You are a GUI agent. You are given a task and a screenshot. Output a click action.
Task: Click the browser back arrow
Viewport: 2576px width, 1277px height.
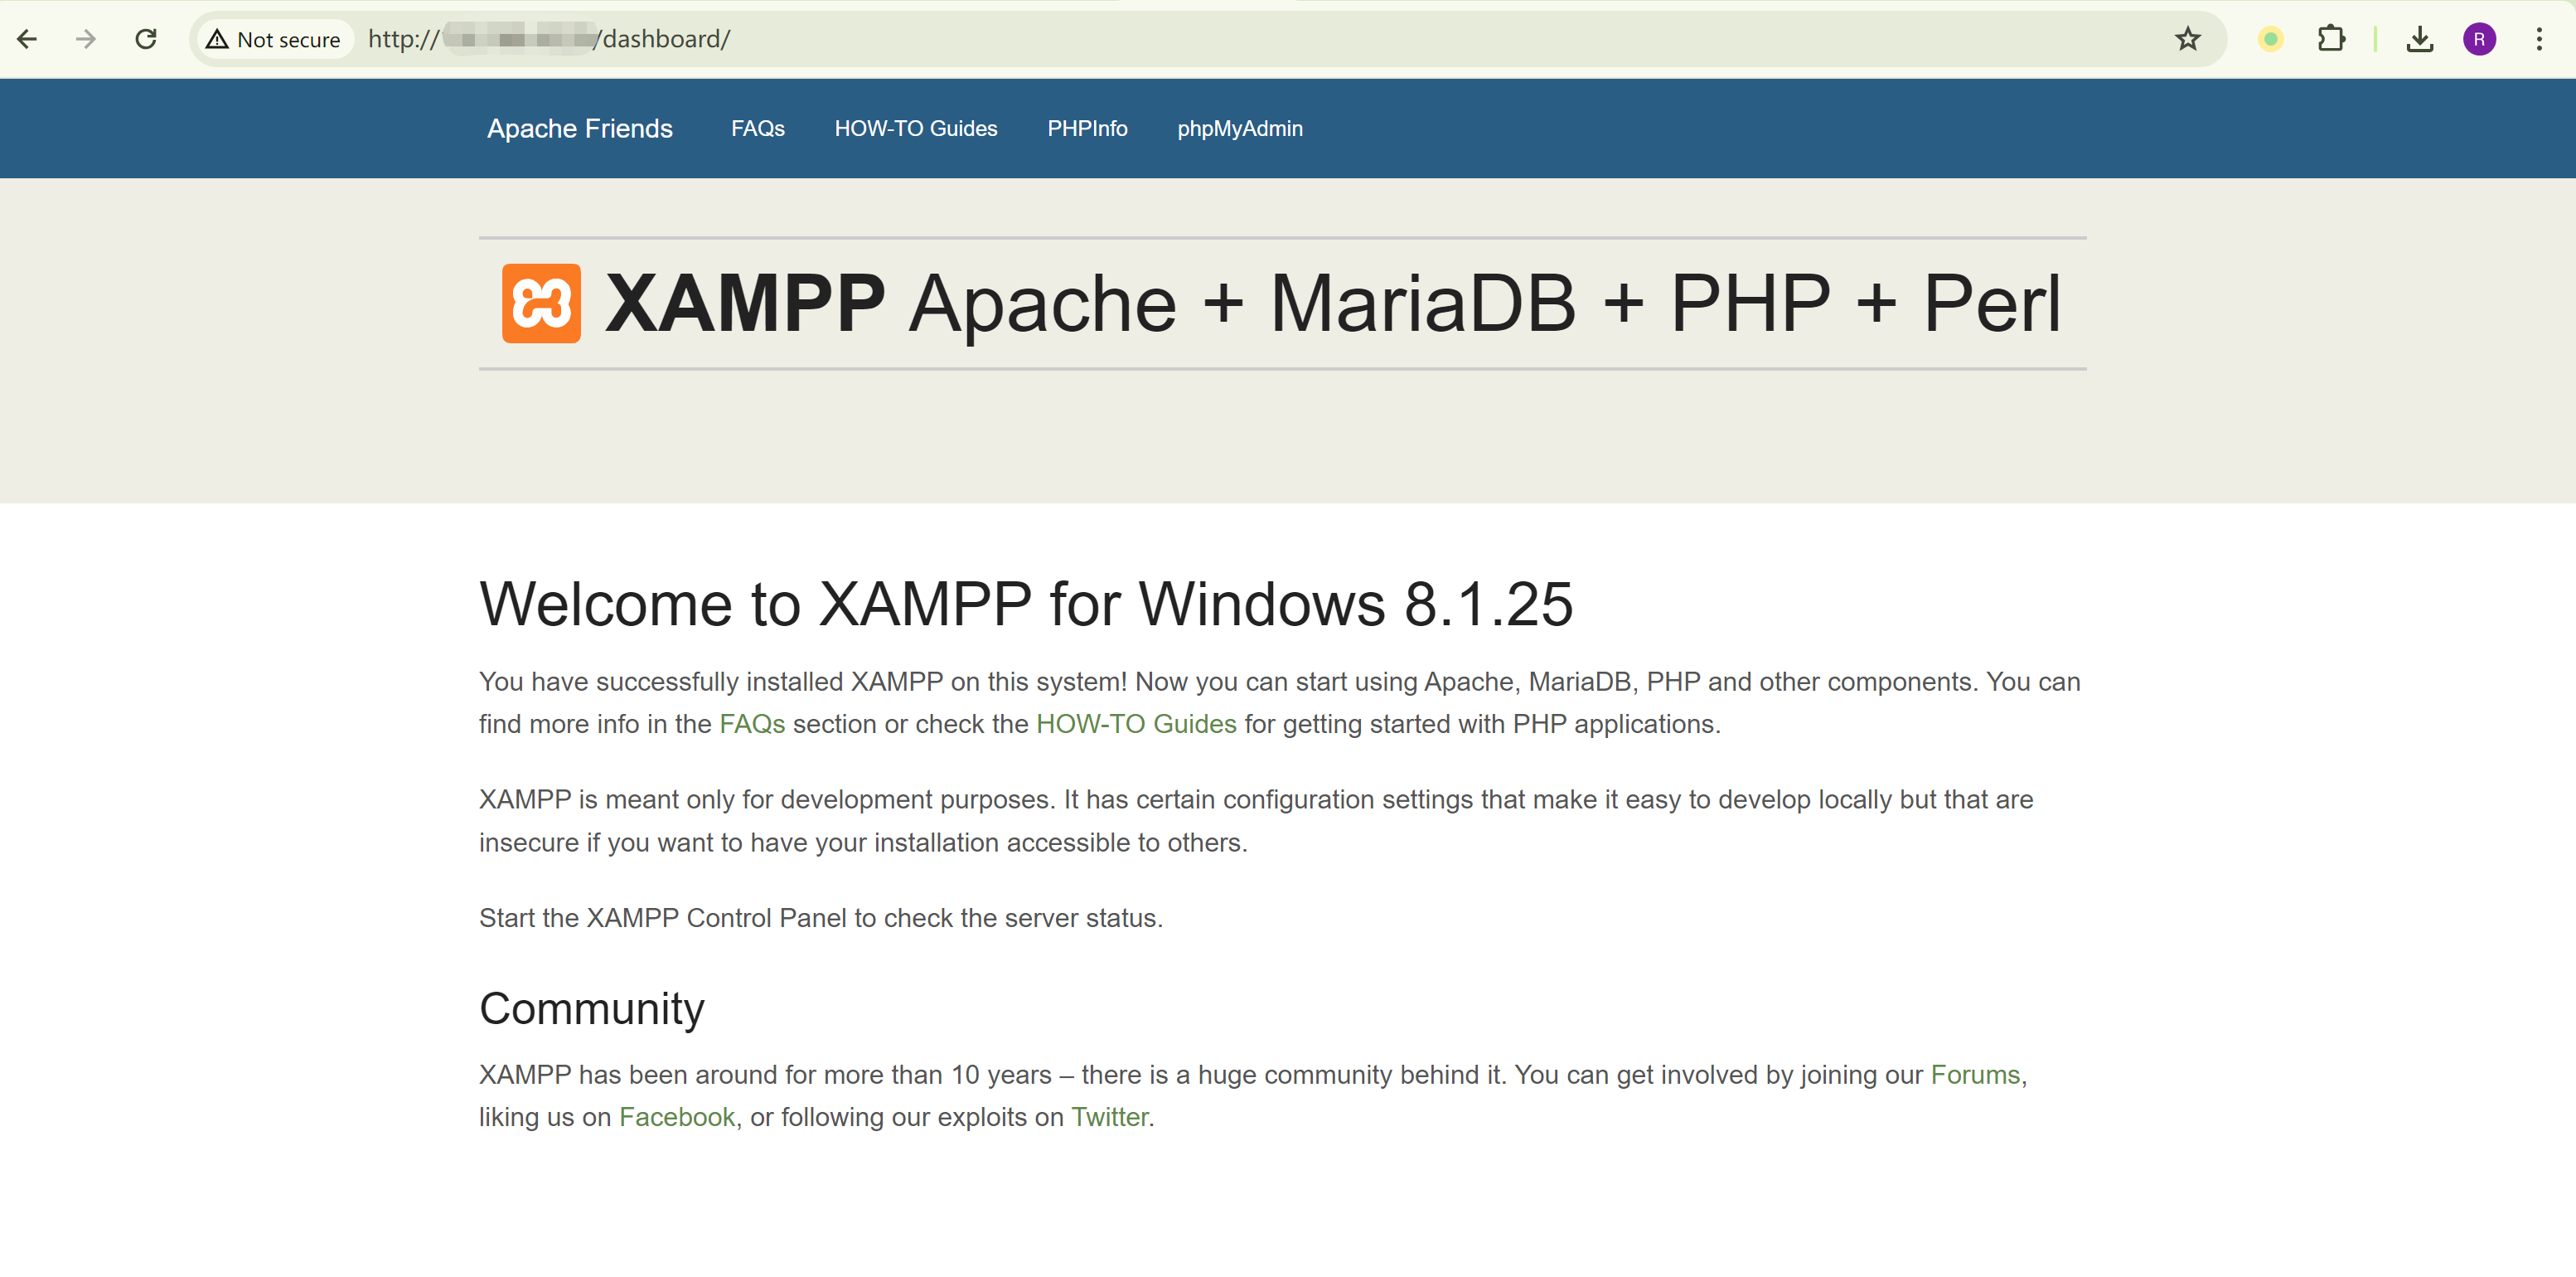27,39
